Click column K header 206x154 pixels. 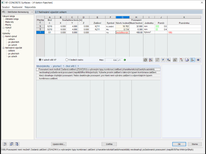tap(184, 17)
